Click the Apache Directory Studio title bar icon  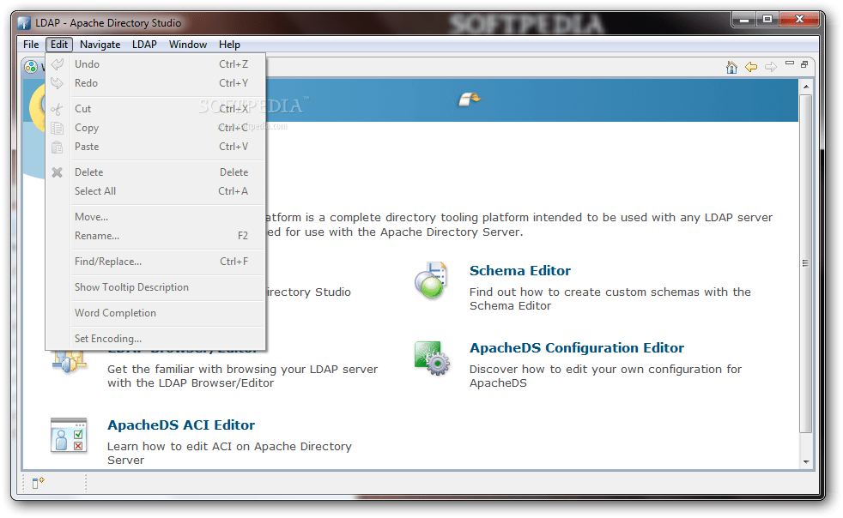[24, 23]
